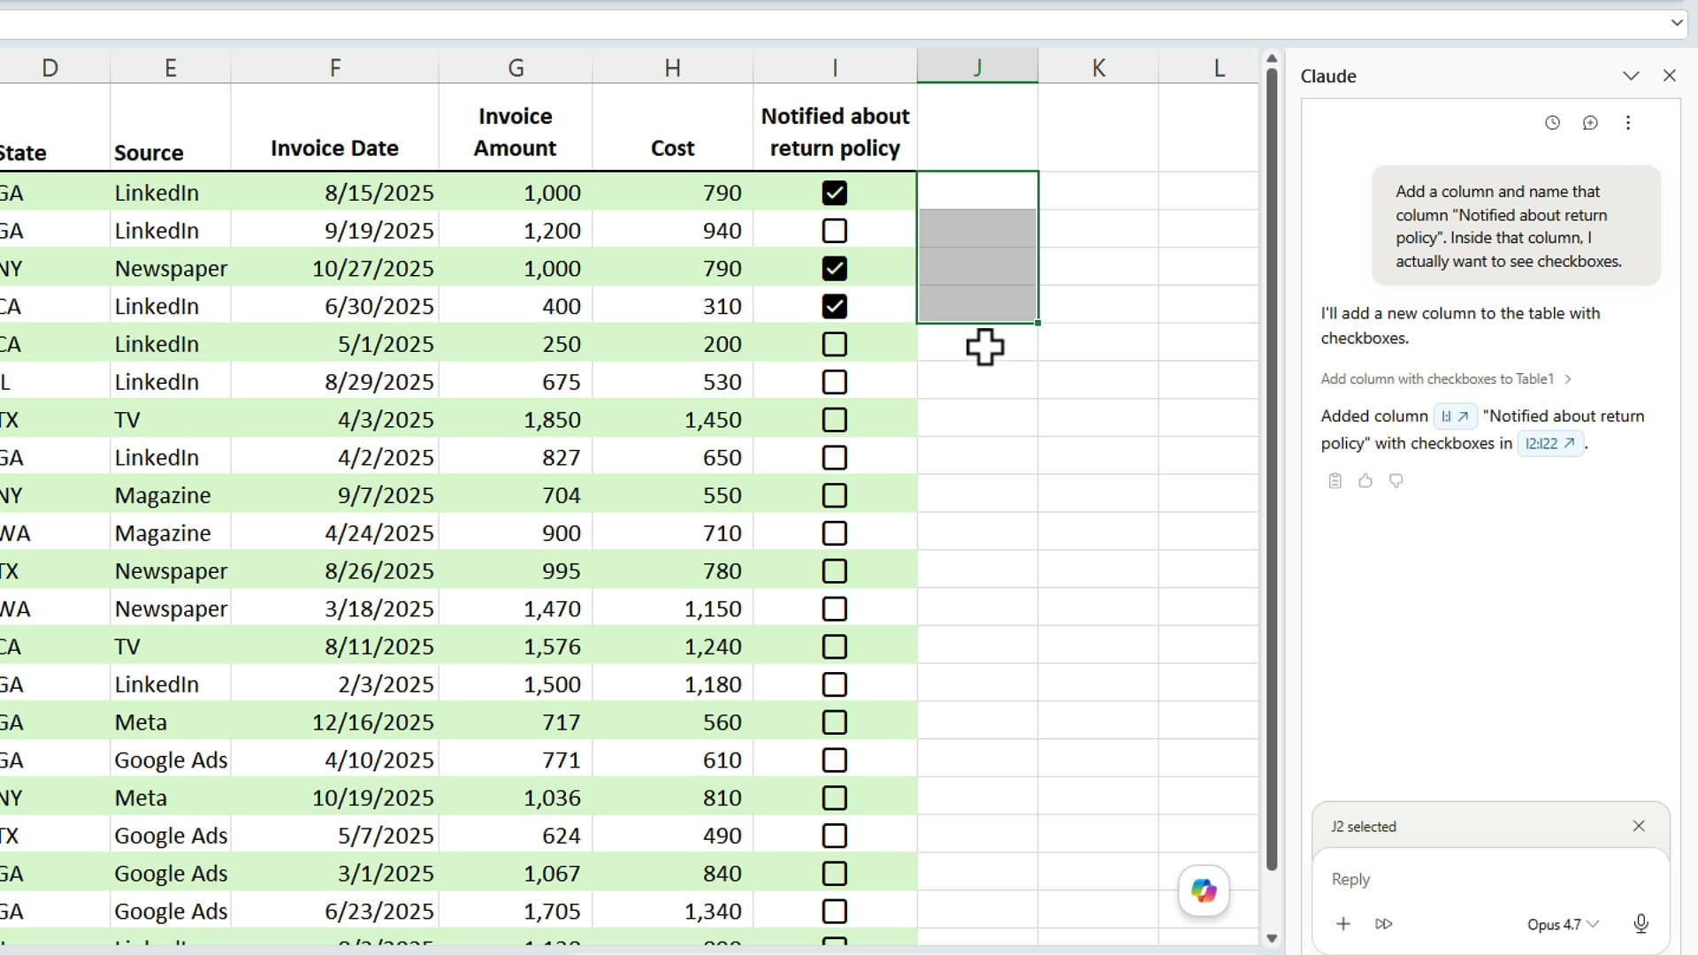Select column header K

pos(1098,67)
